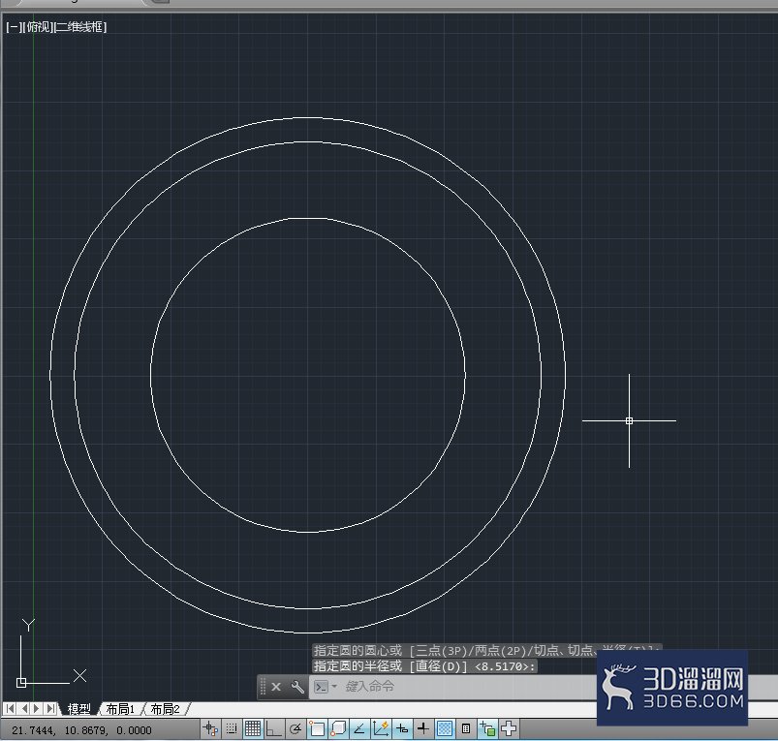Toggle Infer Constraints in status bar
778x741 pixels.
click(x=210, y=728)
